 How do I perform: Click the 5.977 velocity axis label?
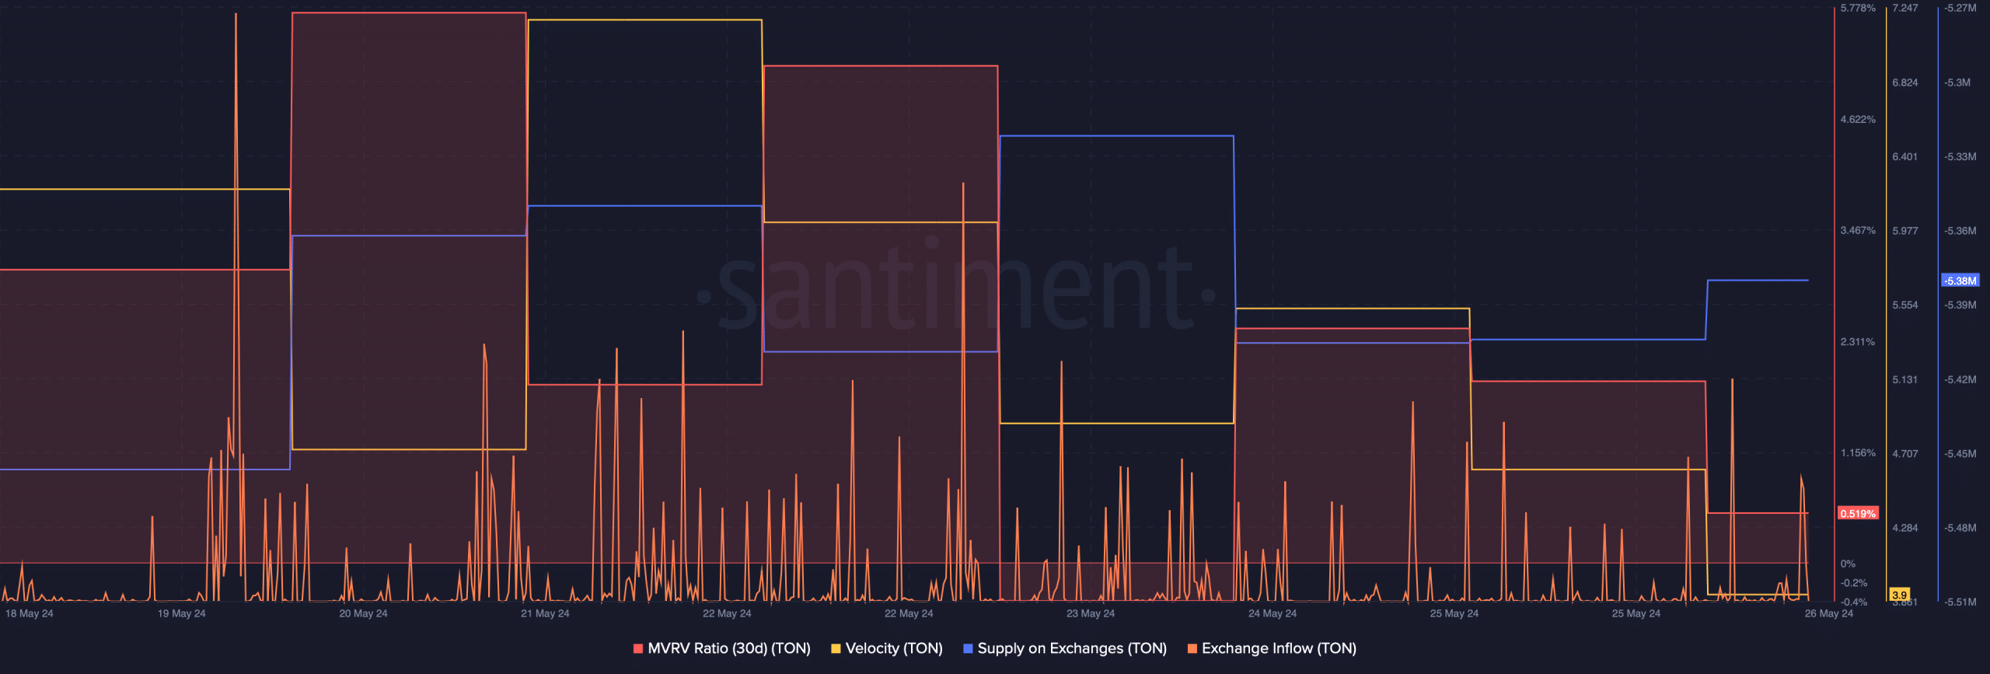pyautogui.click(x=1905, y=231)
